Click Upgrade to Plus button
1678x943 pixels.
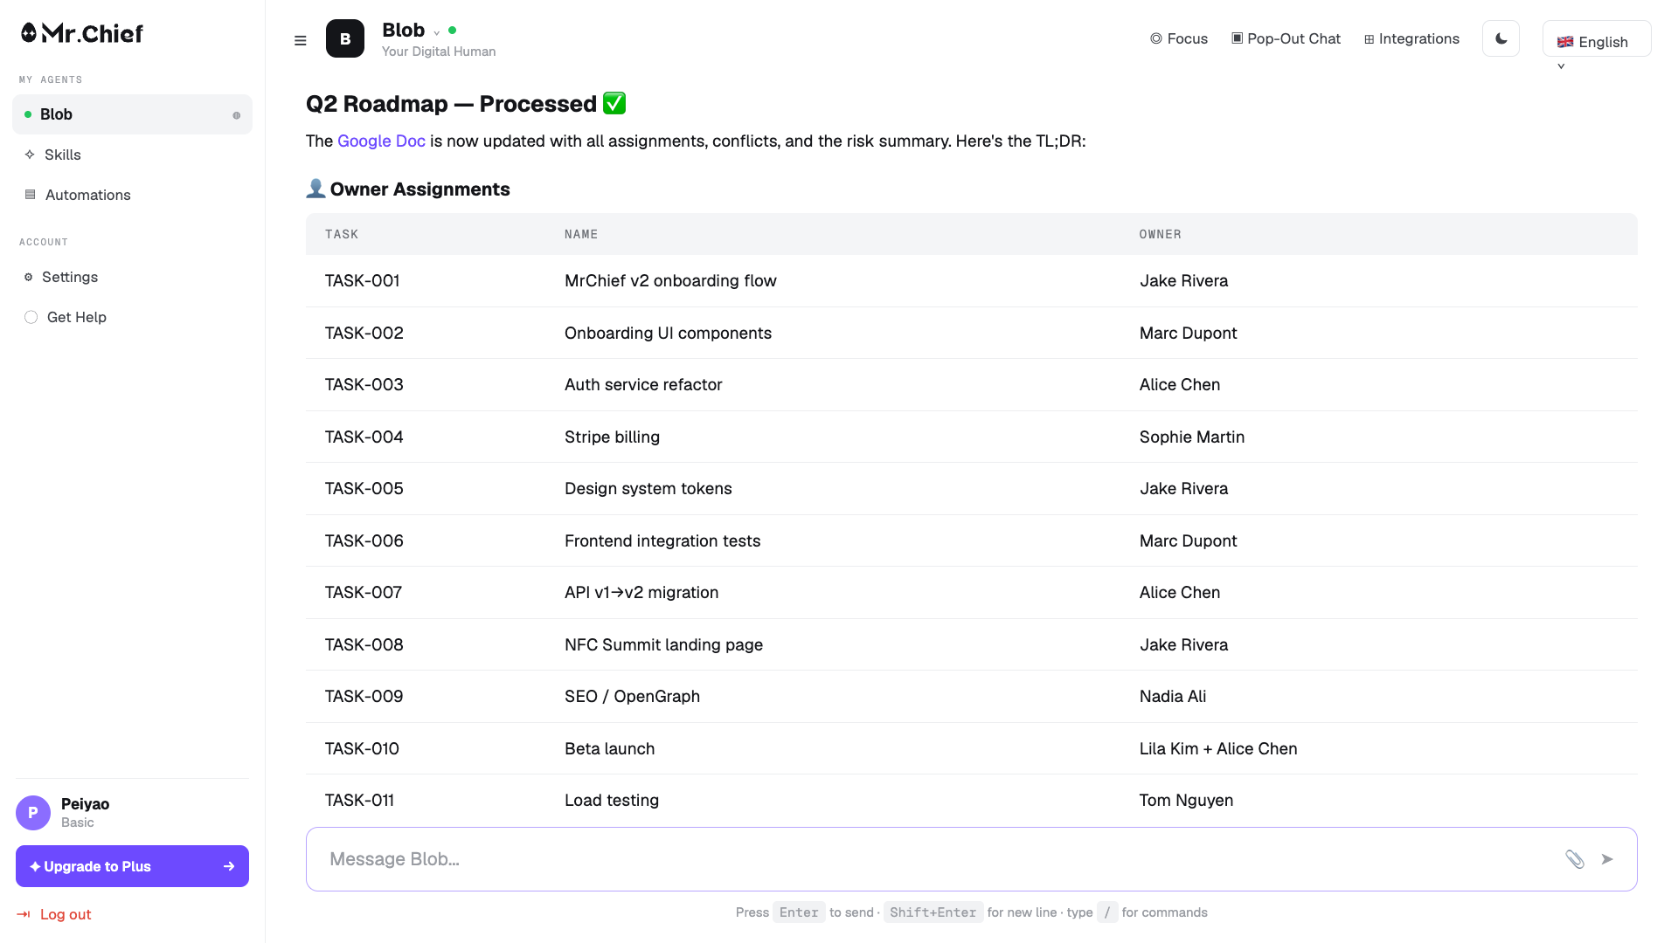click(132, 866)
